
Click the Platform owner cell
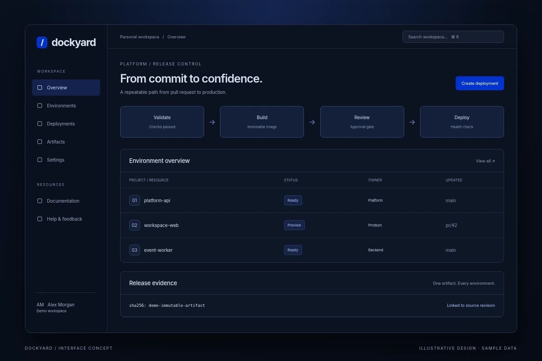click(375, 200)
